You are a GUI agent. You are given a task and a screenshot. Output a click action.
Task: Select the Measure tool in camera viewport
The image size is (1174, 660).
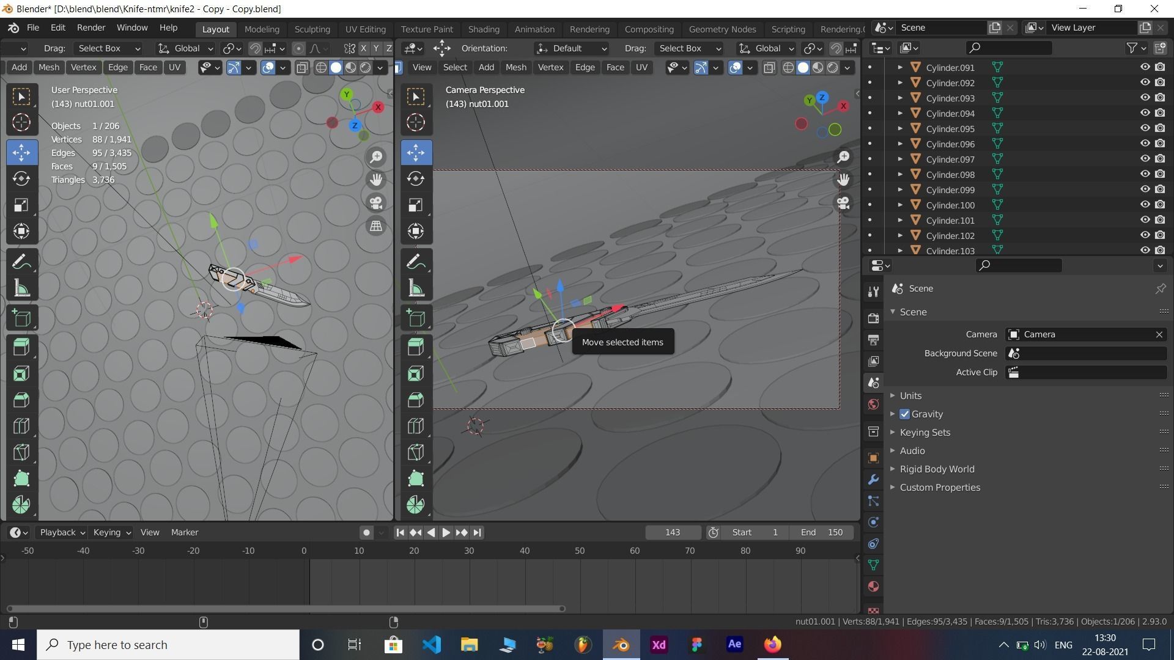point(416,288)
